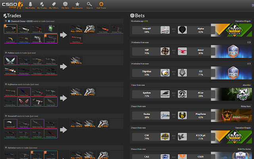Click Any Knife item in Pelbiee's trade
254x159 pixels.
pyautogui.click(x=76, y=60)
